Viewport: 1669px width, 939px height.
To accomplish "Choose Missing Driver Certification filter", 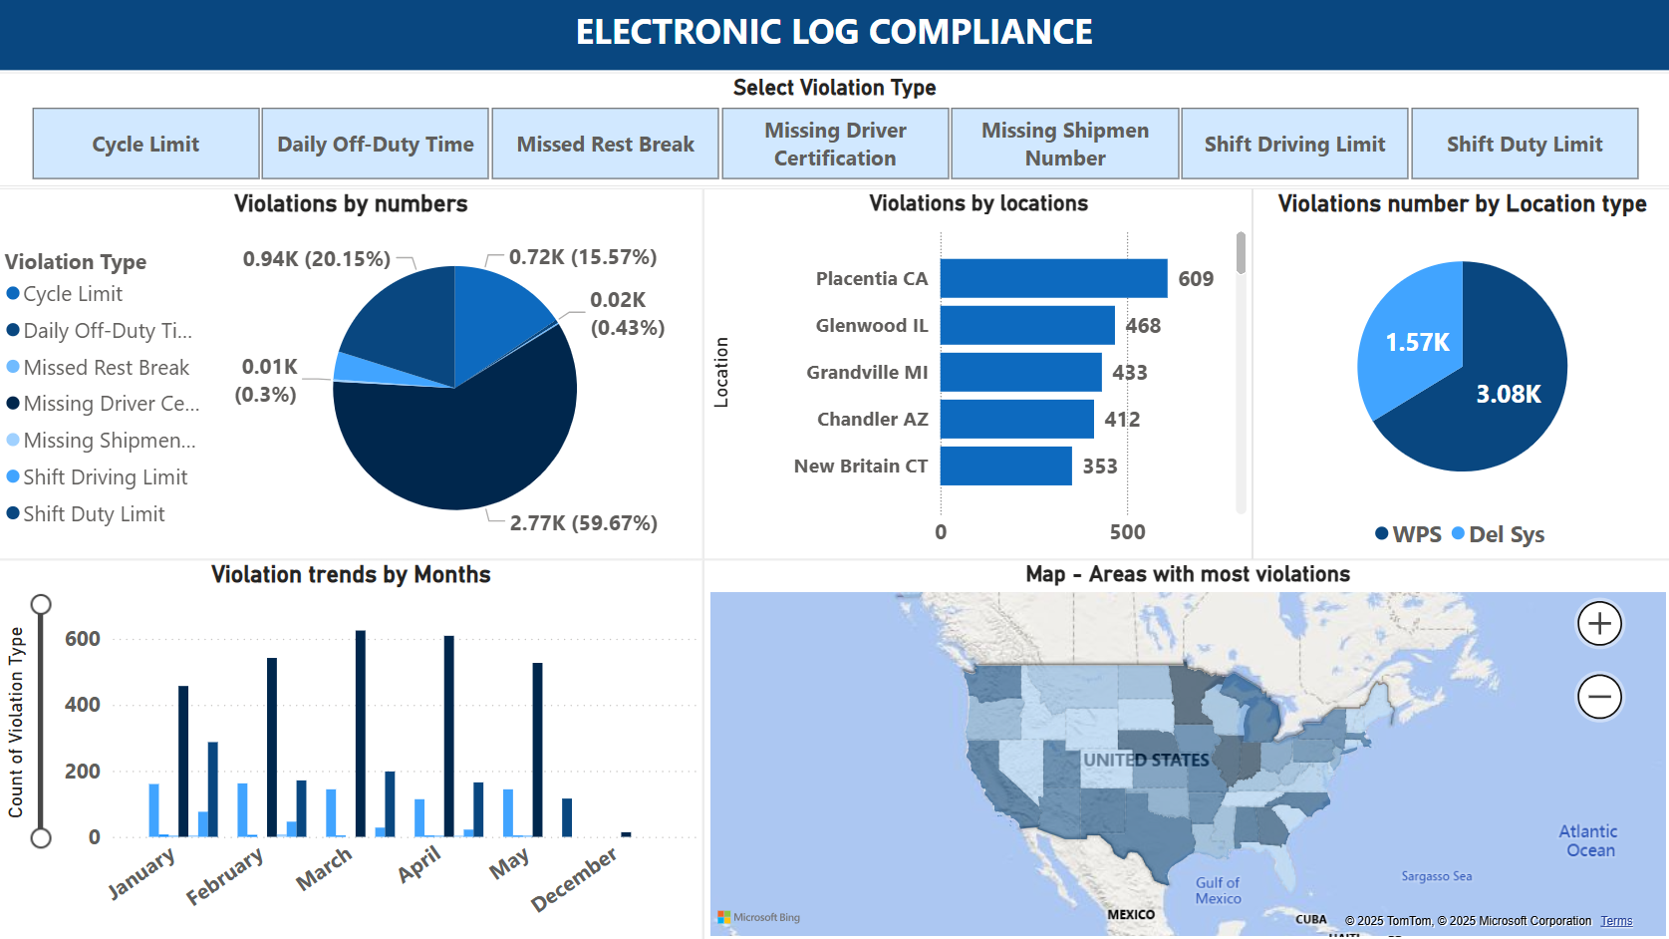I will [x=835, y=145].
